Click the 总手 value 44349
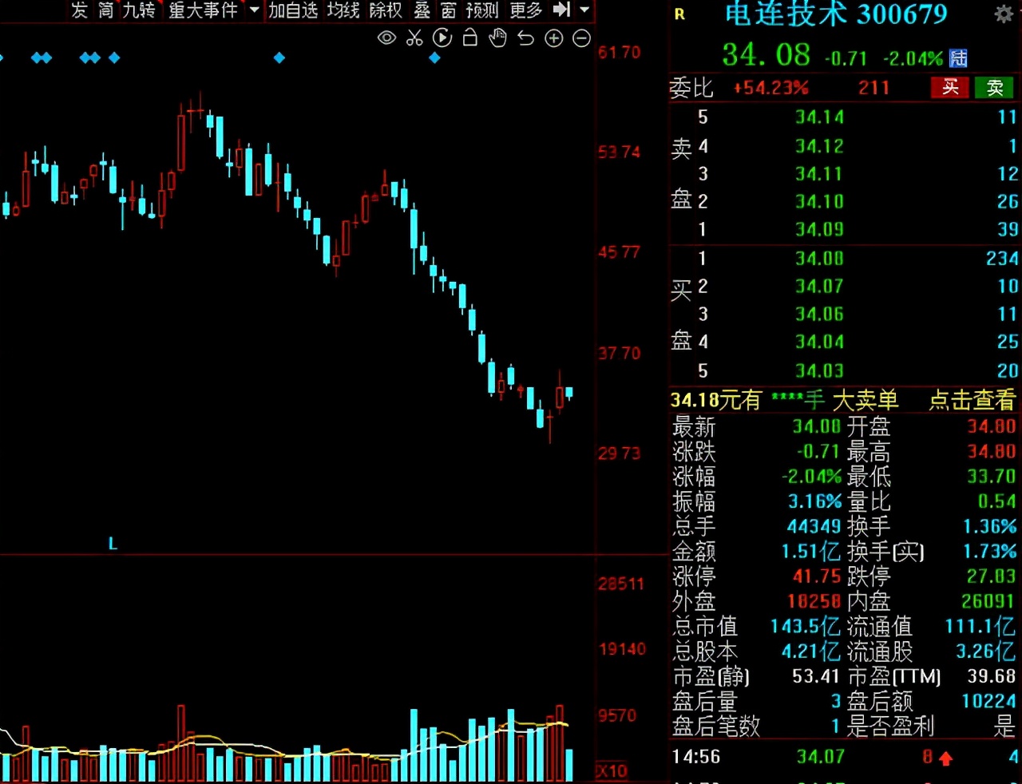The width and height of the screenshot is (1022, 784). (x=814, y=526)
